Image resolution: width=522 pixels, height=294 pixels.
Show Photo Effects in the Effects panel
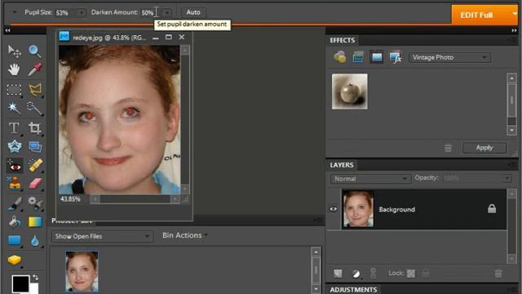pyautogui.click(x=377, y=57)
